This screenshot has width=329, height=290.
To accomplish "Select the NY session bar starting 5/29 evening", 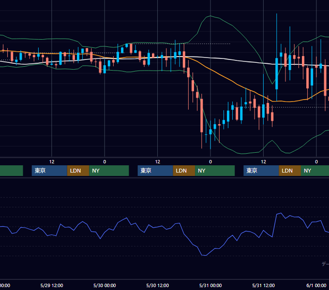I will tap(109, 171).
